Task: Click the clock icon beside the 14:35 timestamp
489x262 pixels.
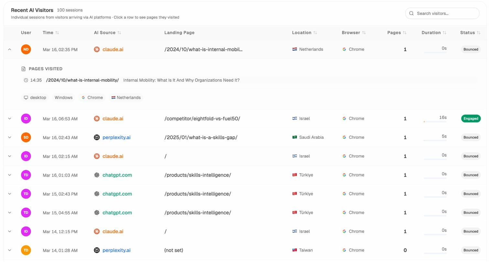Action: 26,80
